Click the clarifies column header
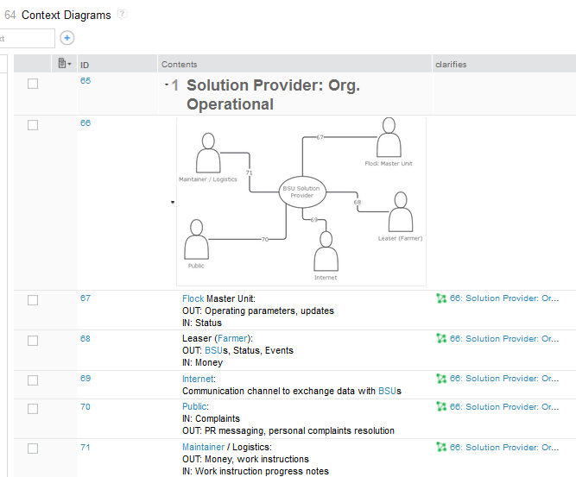Viewport: 576px width, 477px height. [x=454, y=64]
